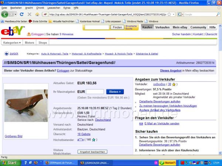Open the Extras menu

coord(67,8)
